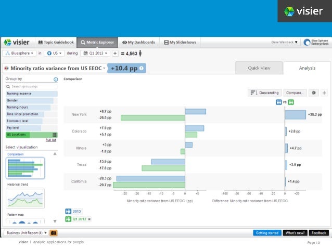Click the New York row label
The height and width of the screenshot is (249, 332).
[79, 114]
